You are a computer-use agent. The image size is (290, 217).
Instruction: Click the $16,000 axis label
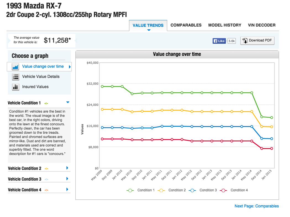(x=93, y=126)
